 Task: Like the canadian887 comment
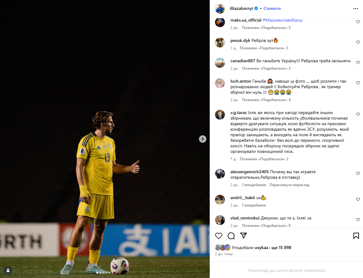[358, 63]
